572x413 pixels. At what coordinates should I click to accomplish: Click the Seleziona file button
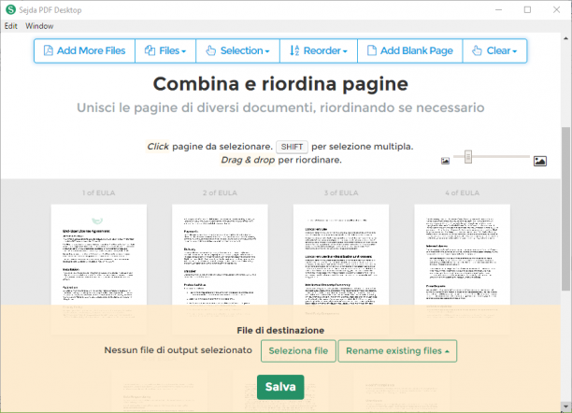(x=298, y=351)
